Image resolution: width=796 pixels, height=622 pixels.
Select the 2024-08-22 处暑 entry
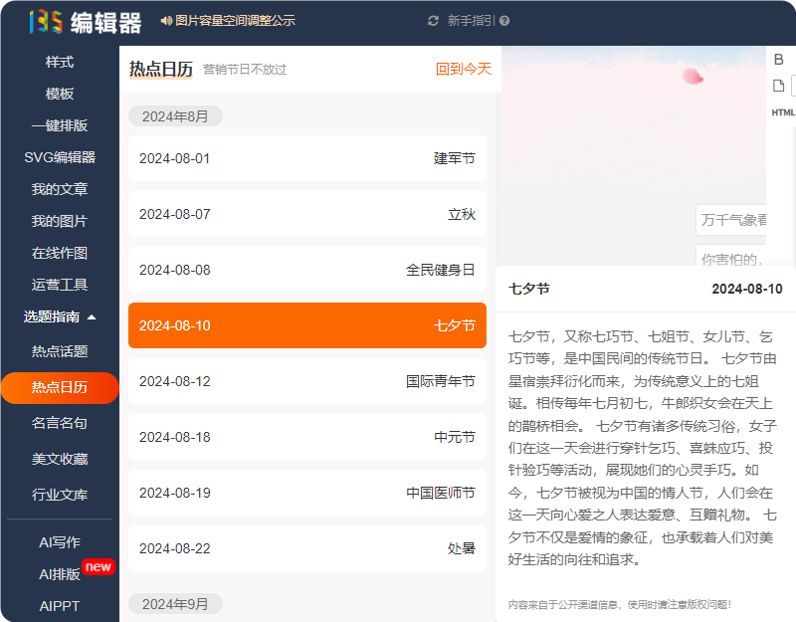[306, 548]
